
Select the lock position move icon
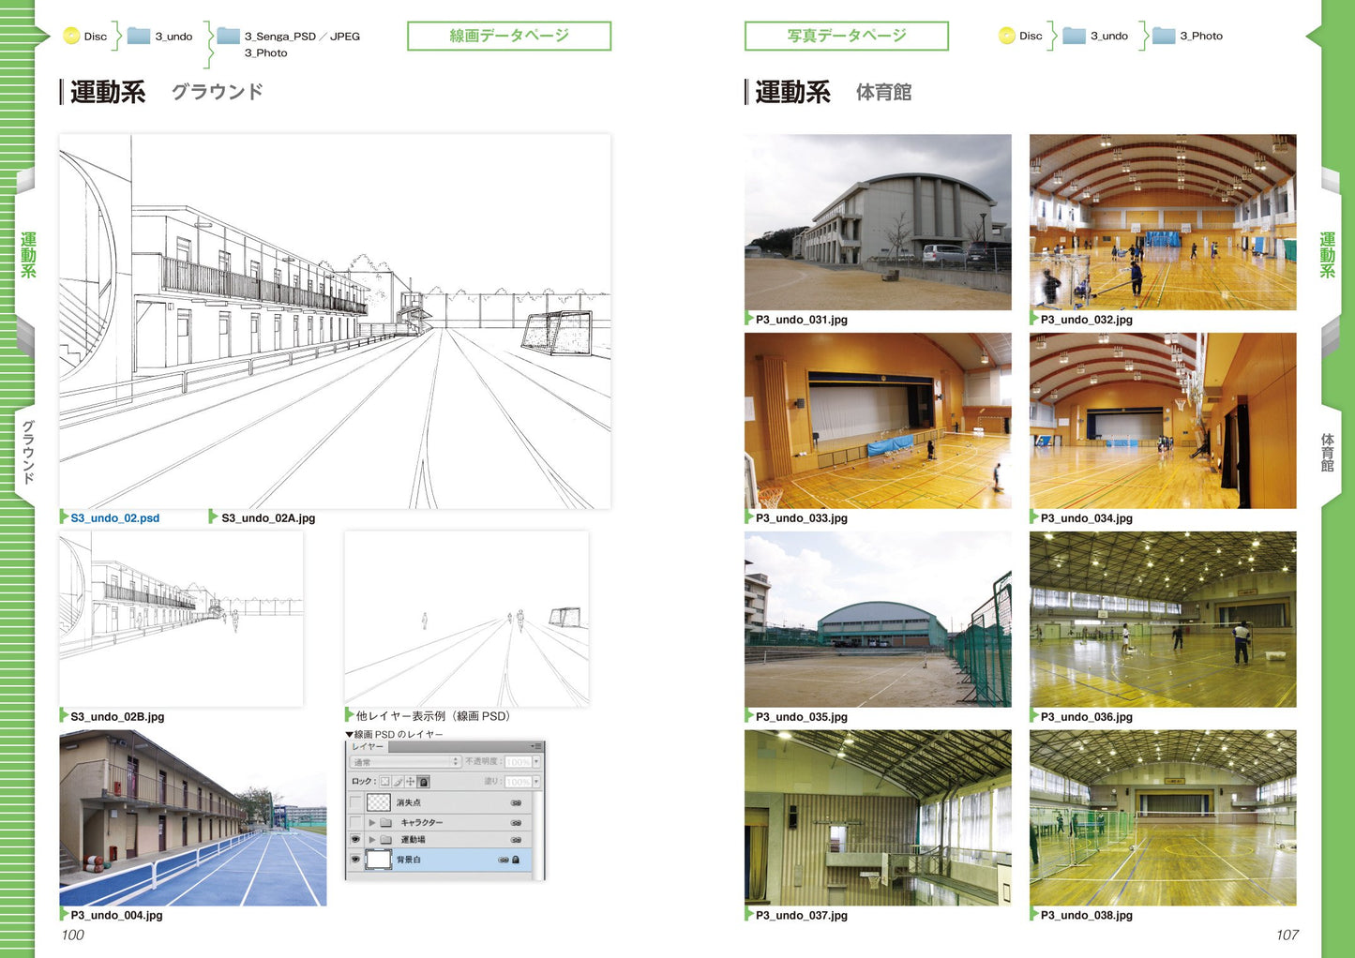[x=410, y=782]
